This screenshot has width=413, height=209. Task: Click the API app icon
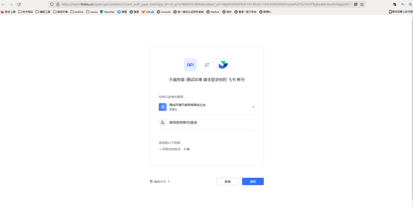click(x=190, y=65)
